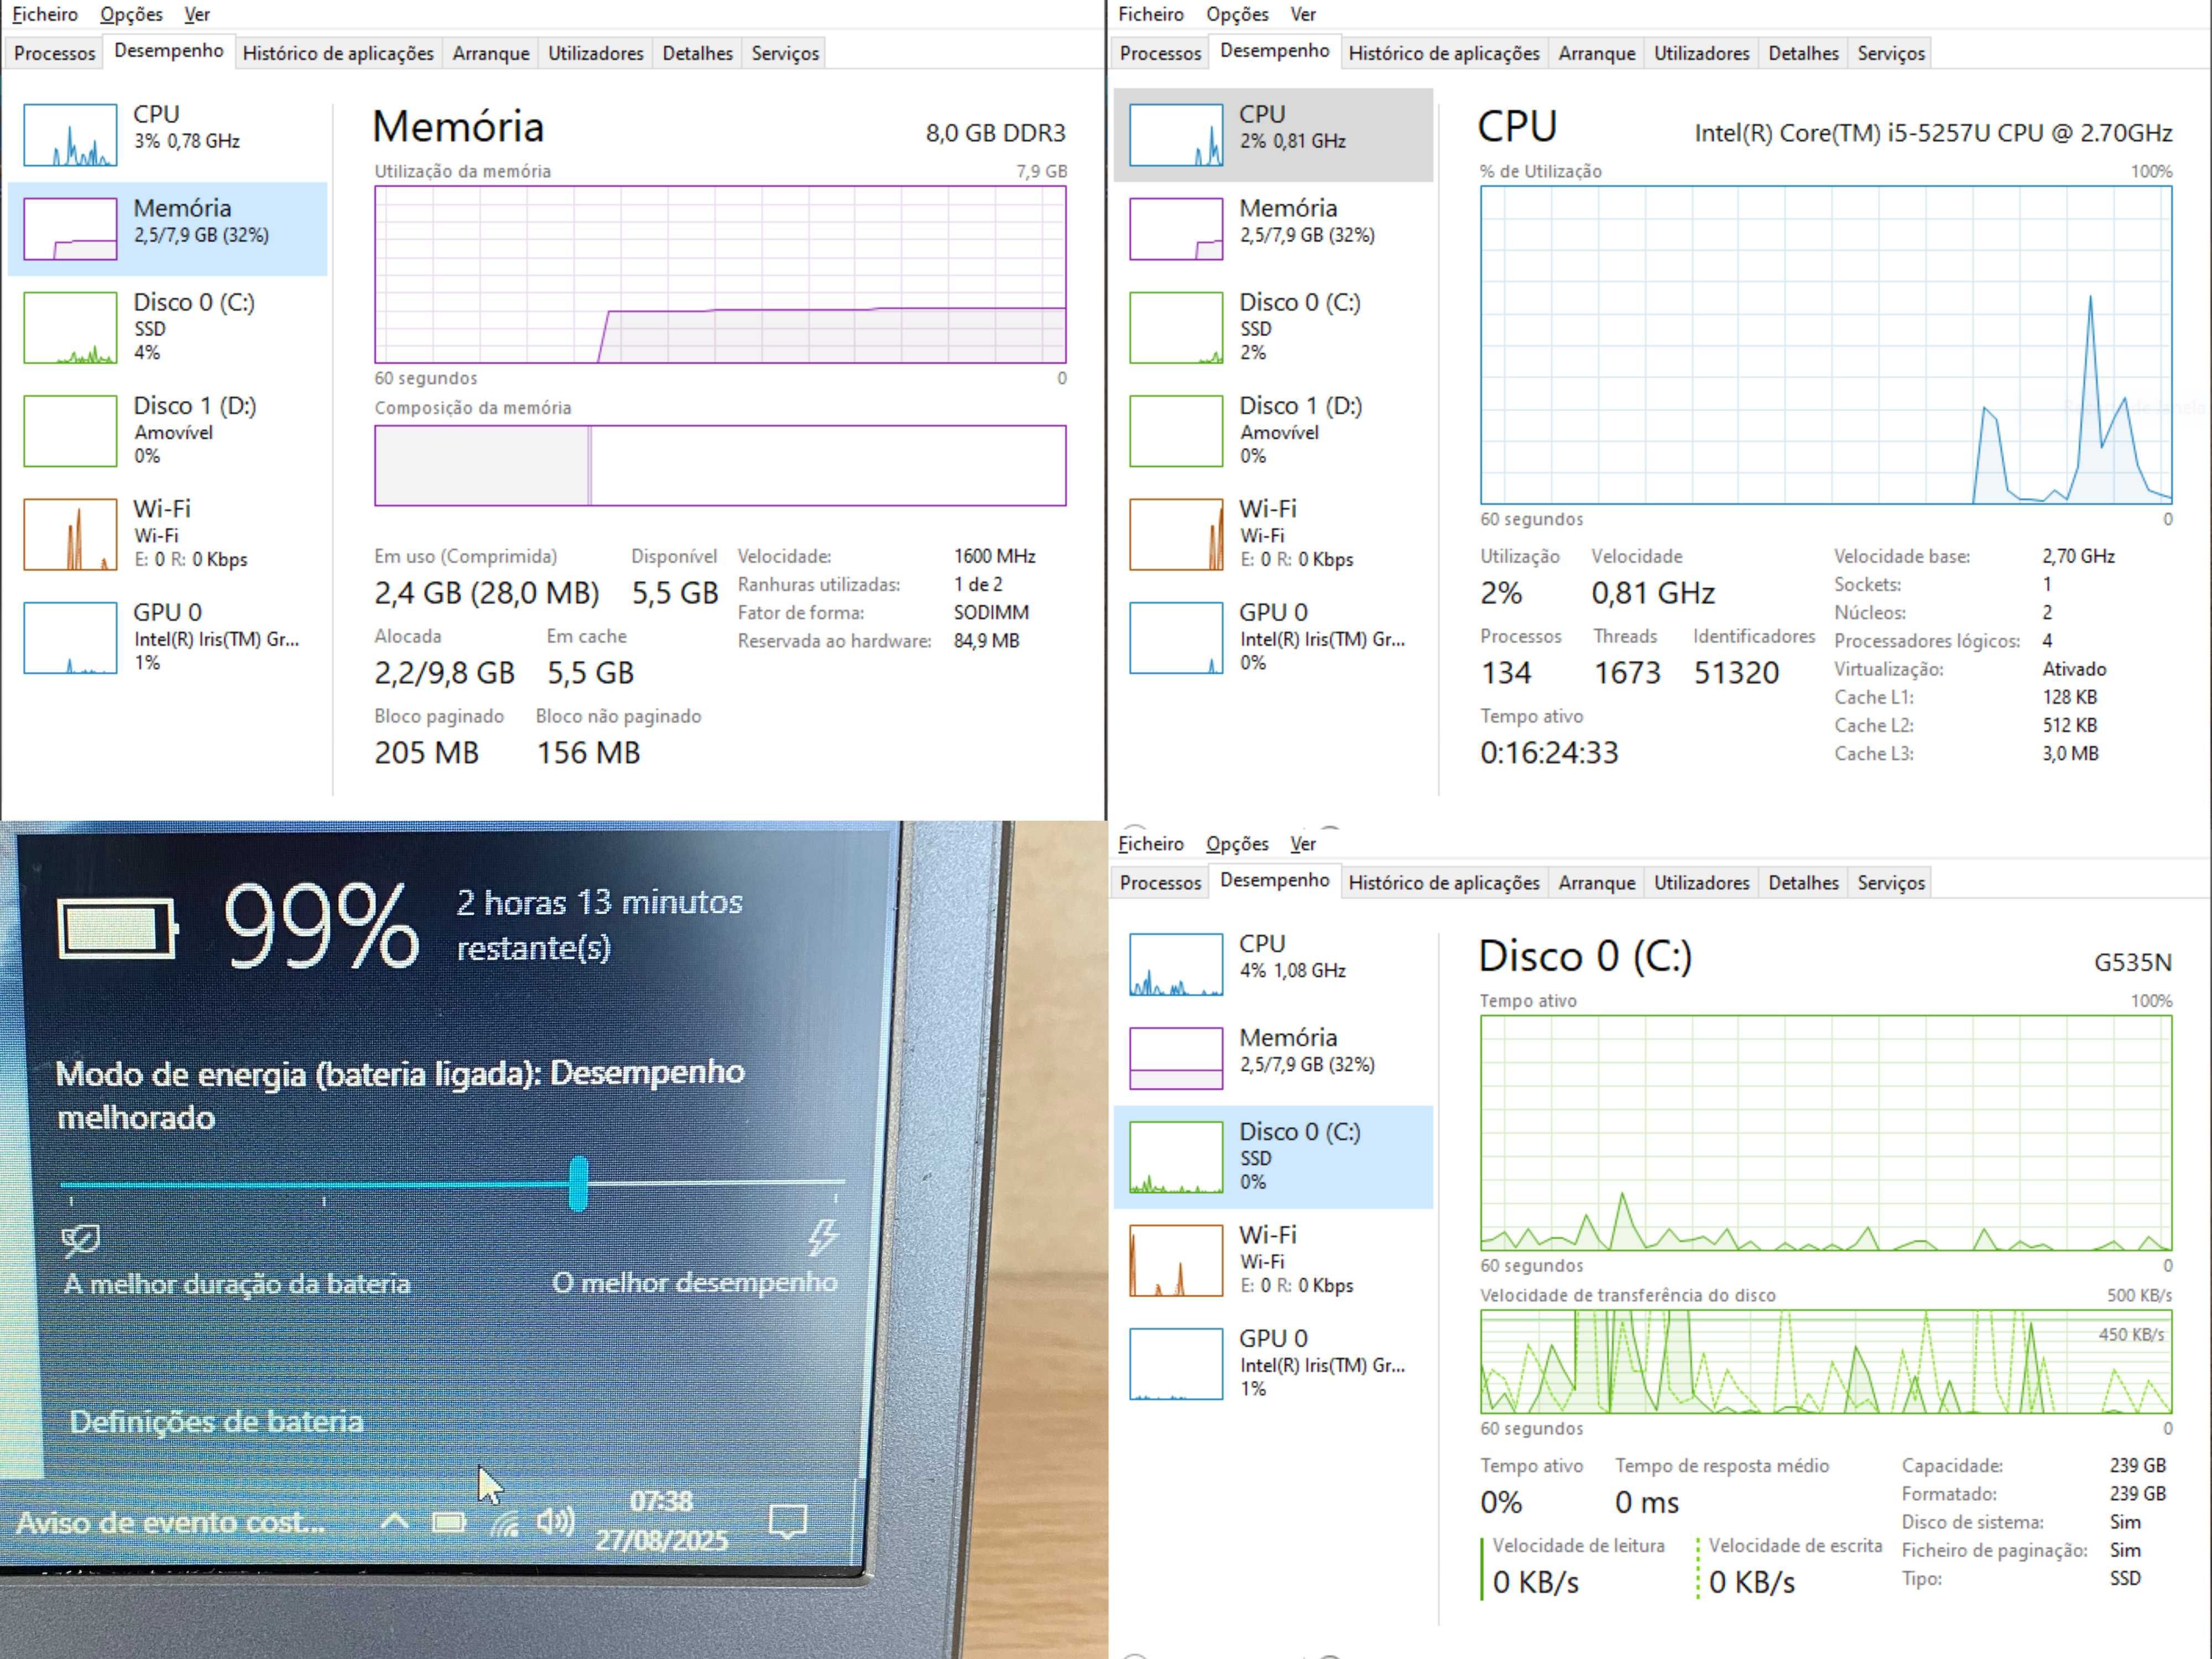Open the notification center icon
This screenshot has width=2212, height=1659.
pyautogui.click(x=788, y=1522)
